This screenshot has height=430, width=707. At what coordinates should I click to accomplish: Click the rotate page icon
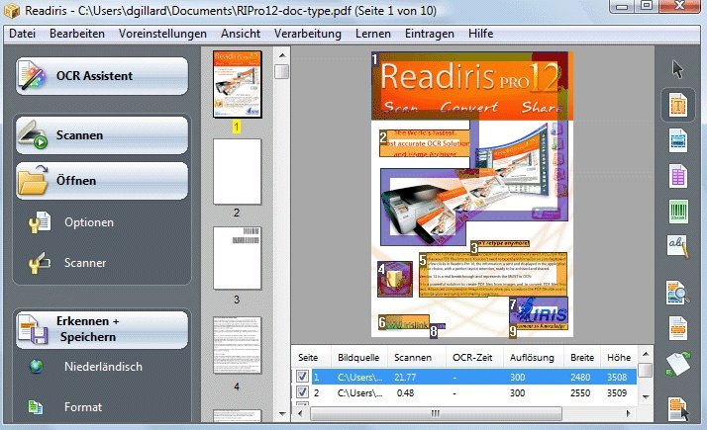click(678, 363)
